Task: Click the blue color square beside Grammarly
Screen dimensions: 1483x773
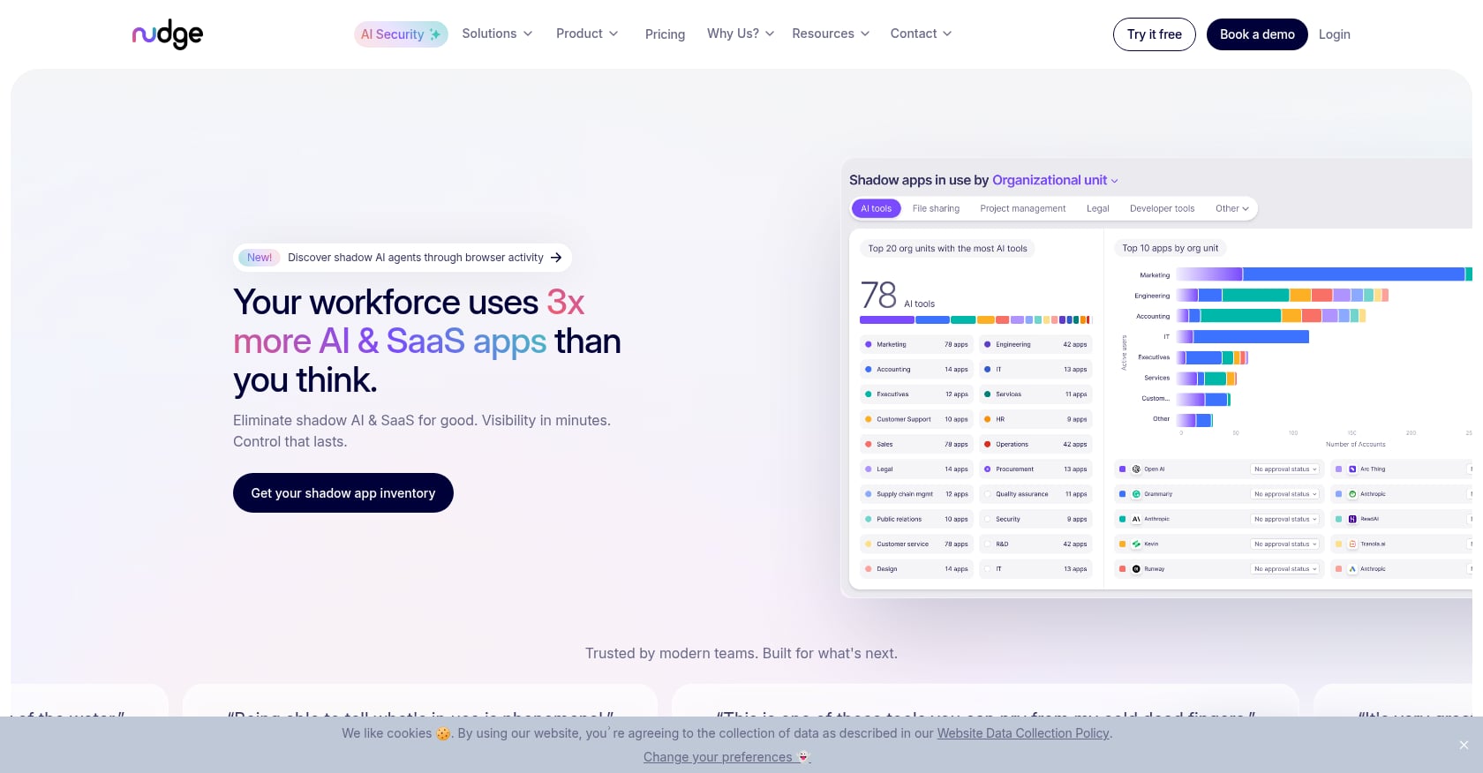Action: (1122, 494)
